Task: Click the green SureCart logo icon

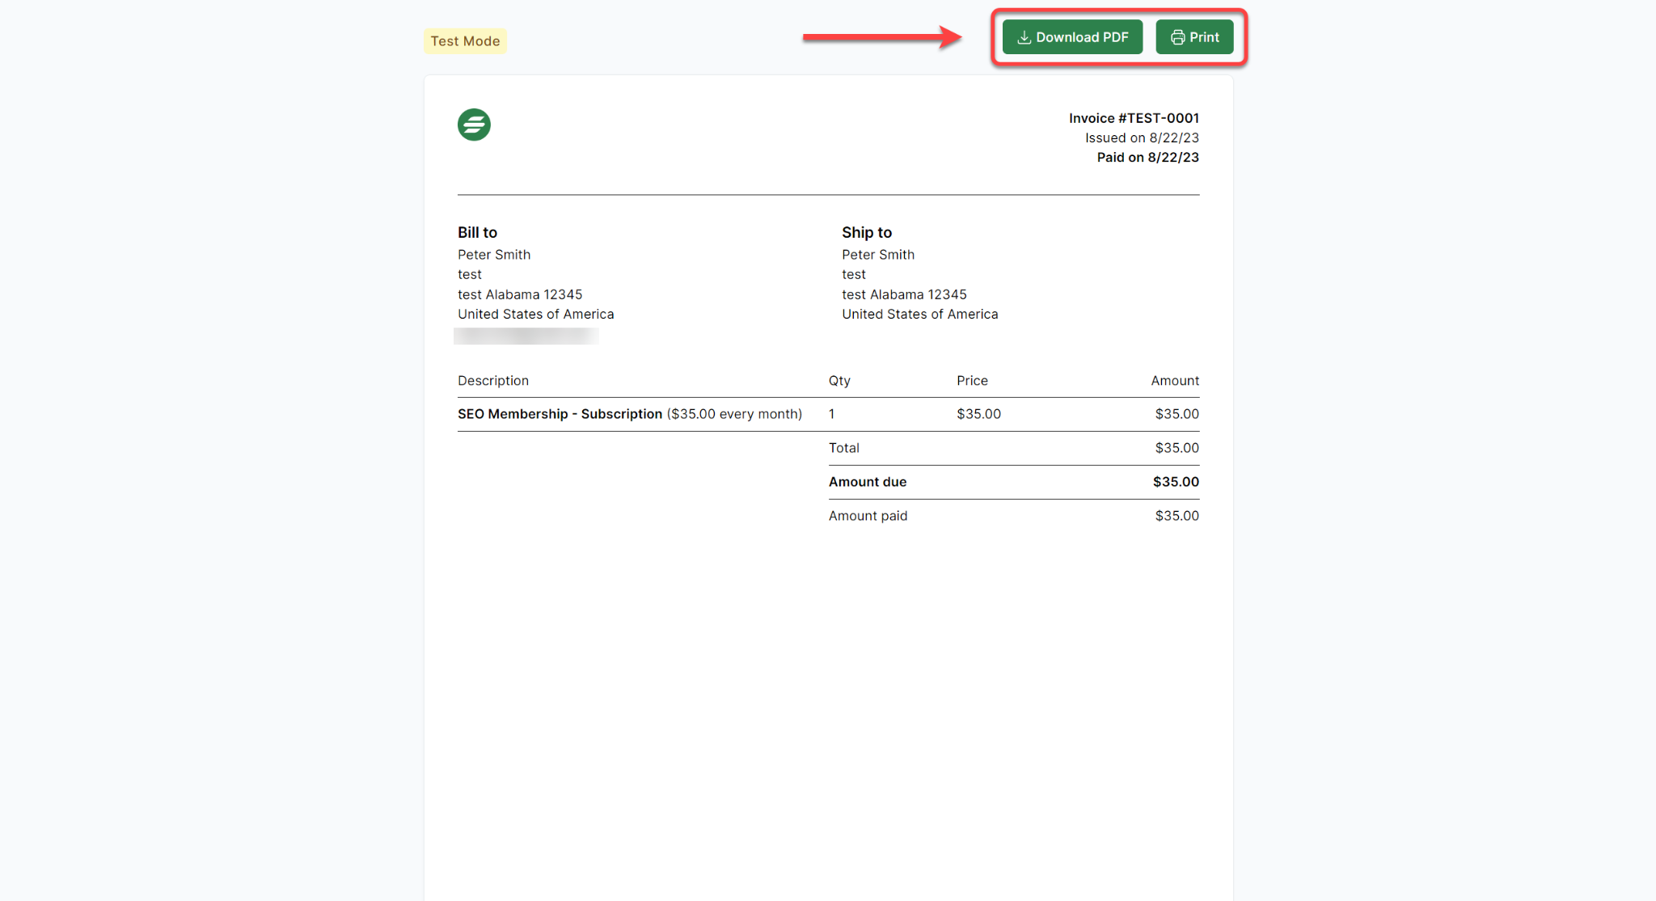Action: [474, 125]
